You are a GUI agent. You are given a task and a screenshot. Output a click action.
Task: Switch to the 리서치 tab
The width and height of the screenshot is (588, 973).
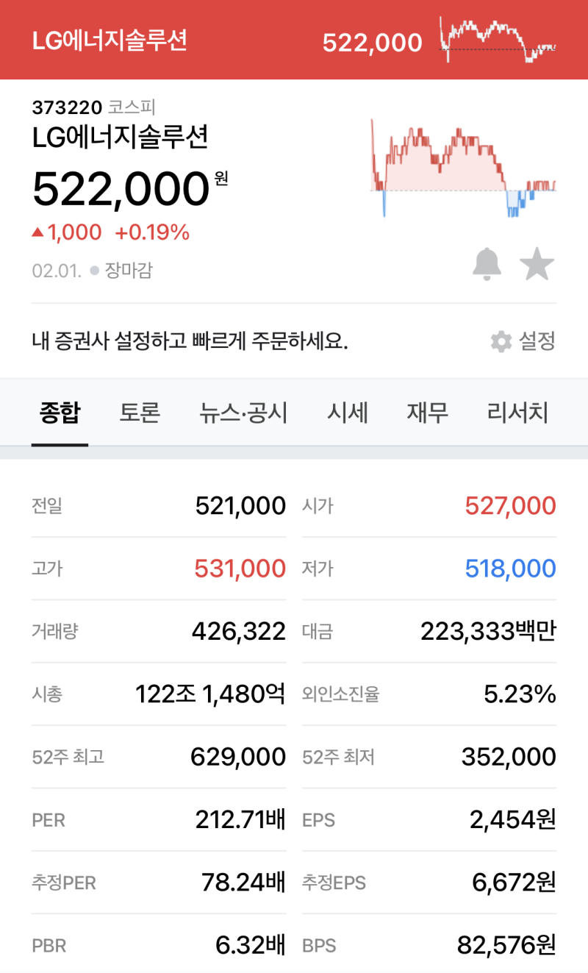pyautogui.click(x=517, y=413)
